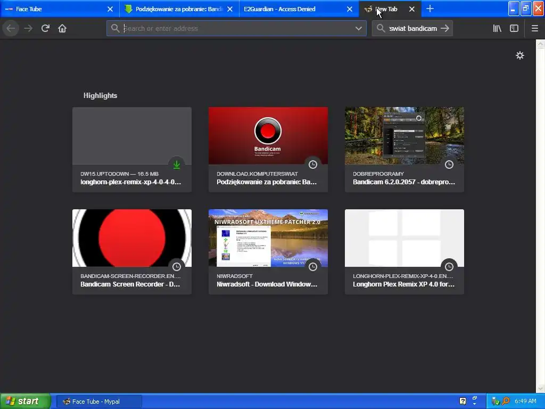Image resolution: width=545 pixels, height=409 pixels.
Task: Click the Highlights section heading
Action: 100,95
